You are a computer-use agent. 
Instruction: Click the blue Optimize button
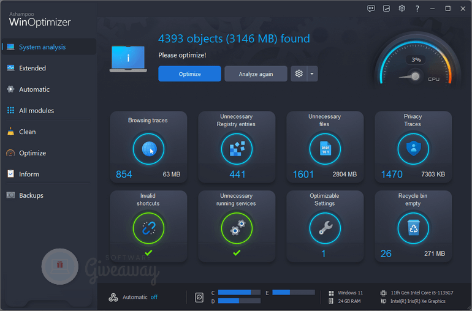189,73
